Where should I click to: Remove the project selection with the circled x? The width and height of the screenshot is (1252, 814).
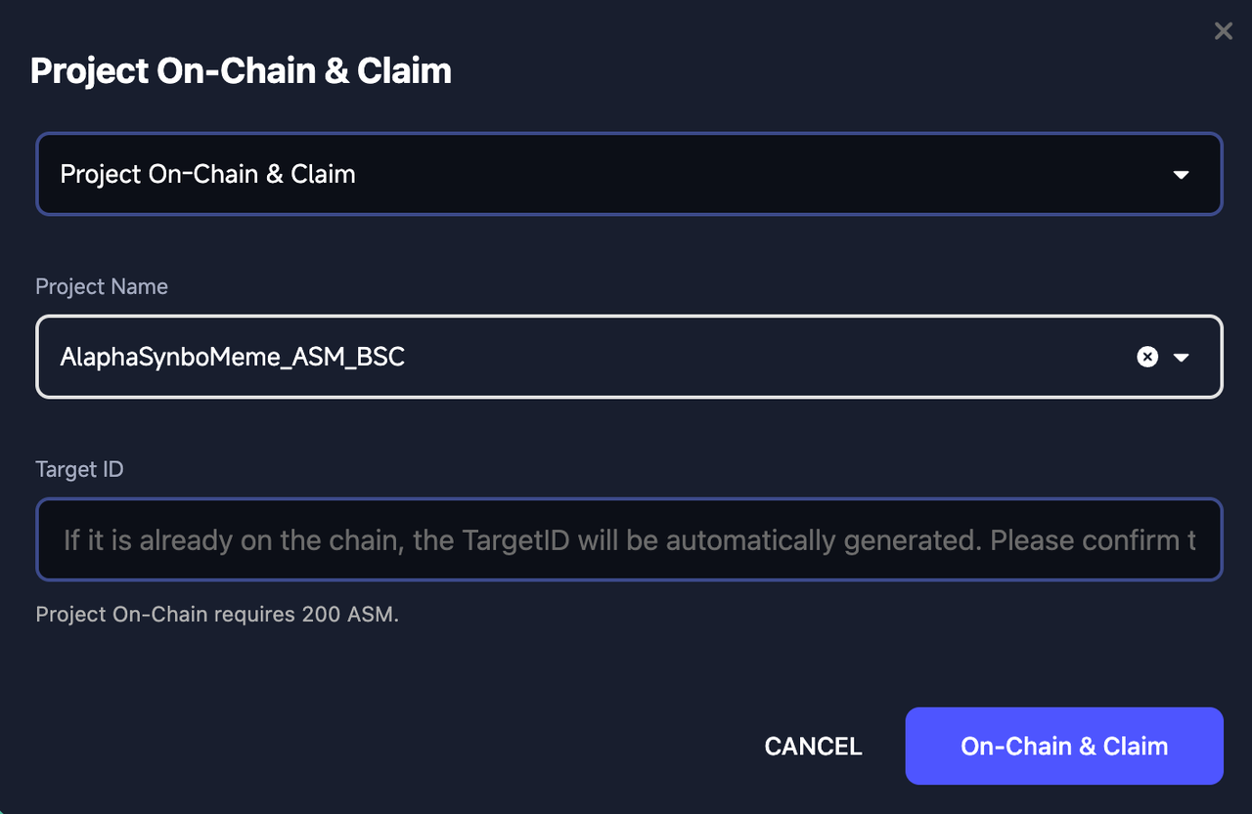coord(1147,357)
